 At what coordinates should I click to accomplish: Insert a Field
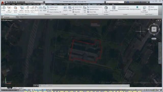(70, 9)
